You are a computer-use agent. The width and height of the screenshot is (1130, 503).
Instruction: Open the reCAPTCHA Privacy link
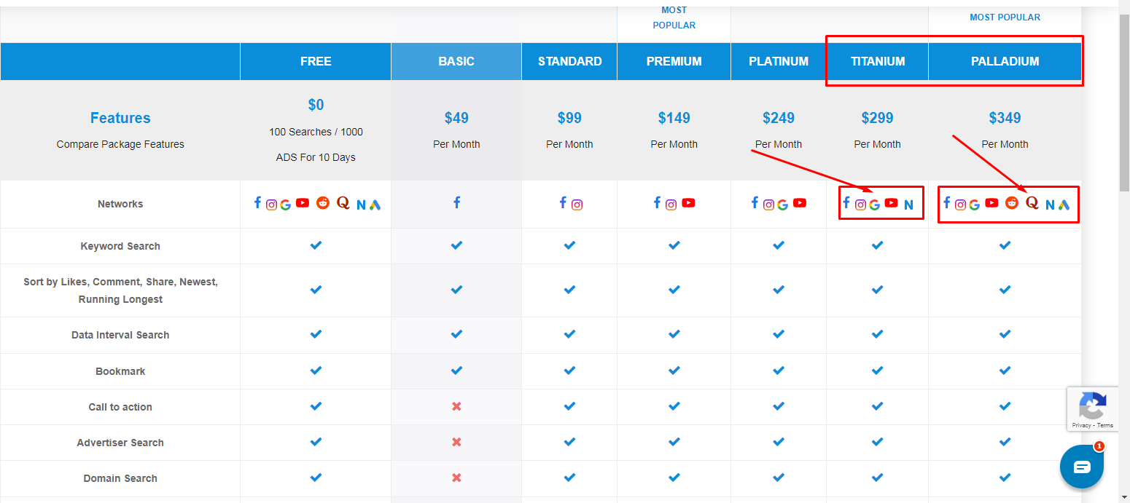point(1081,425)
